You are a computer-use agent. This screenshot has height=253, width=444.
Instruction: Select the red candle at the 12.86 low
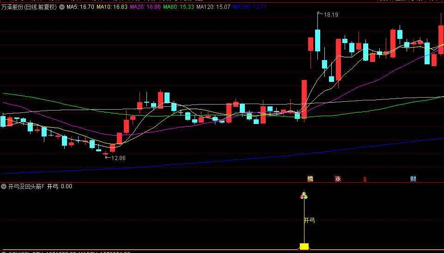[x=106, y=154]
